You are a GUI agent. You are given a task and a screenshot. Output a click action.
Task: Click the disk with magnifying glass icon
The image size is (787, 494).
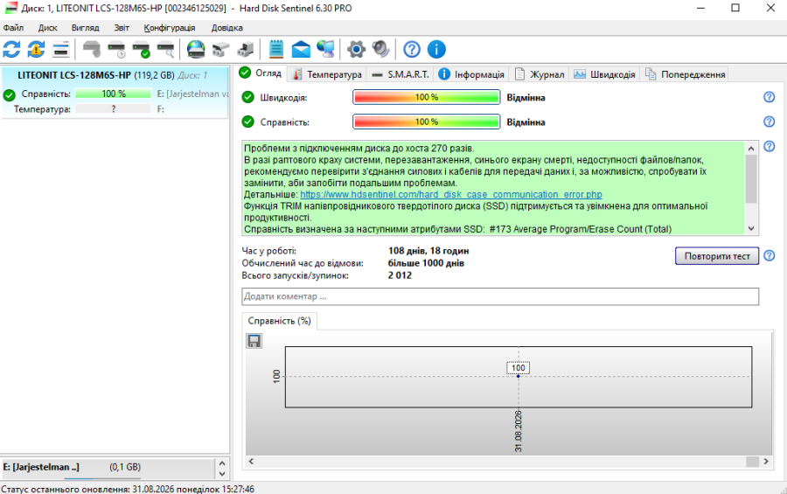coord(165,49)
